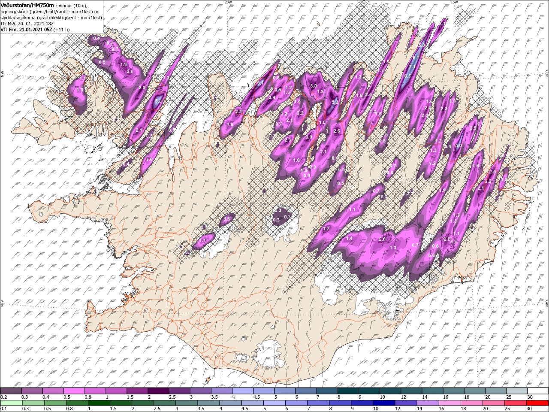This screenshot has width=549, height=412.
Task: Click the palest green 0.1 swatch in the rain legend
Action: pyautogui.click(x=12, y=403)
